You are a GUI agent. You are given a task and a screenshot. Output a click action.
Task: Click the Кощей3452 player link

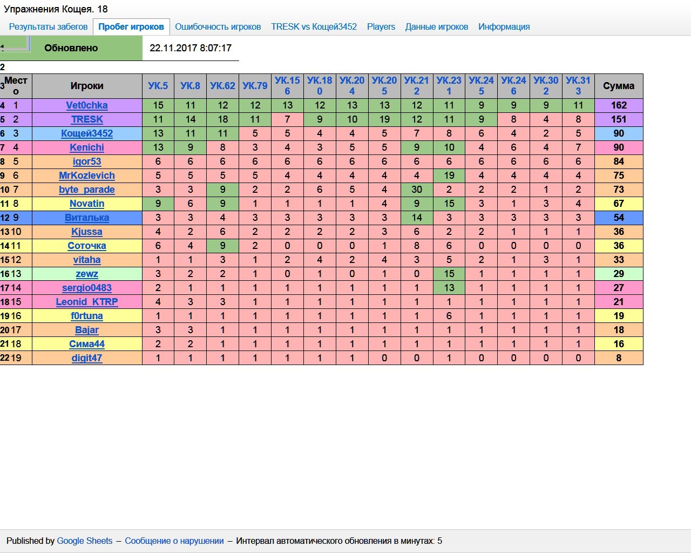[x=87, y=133]
